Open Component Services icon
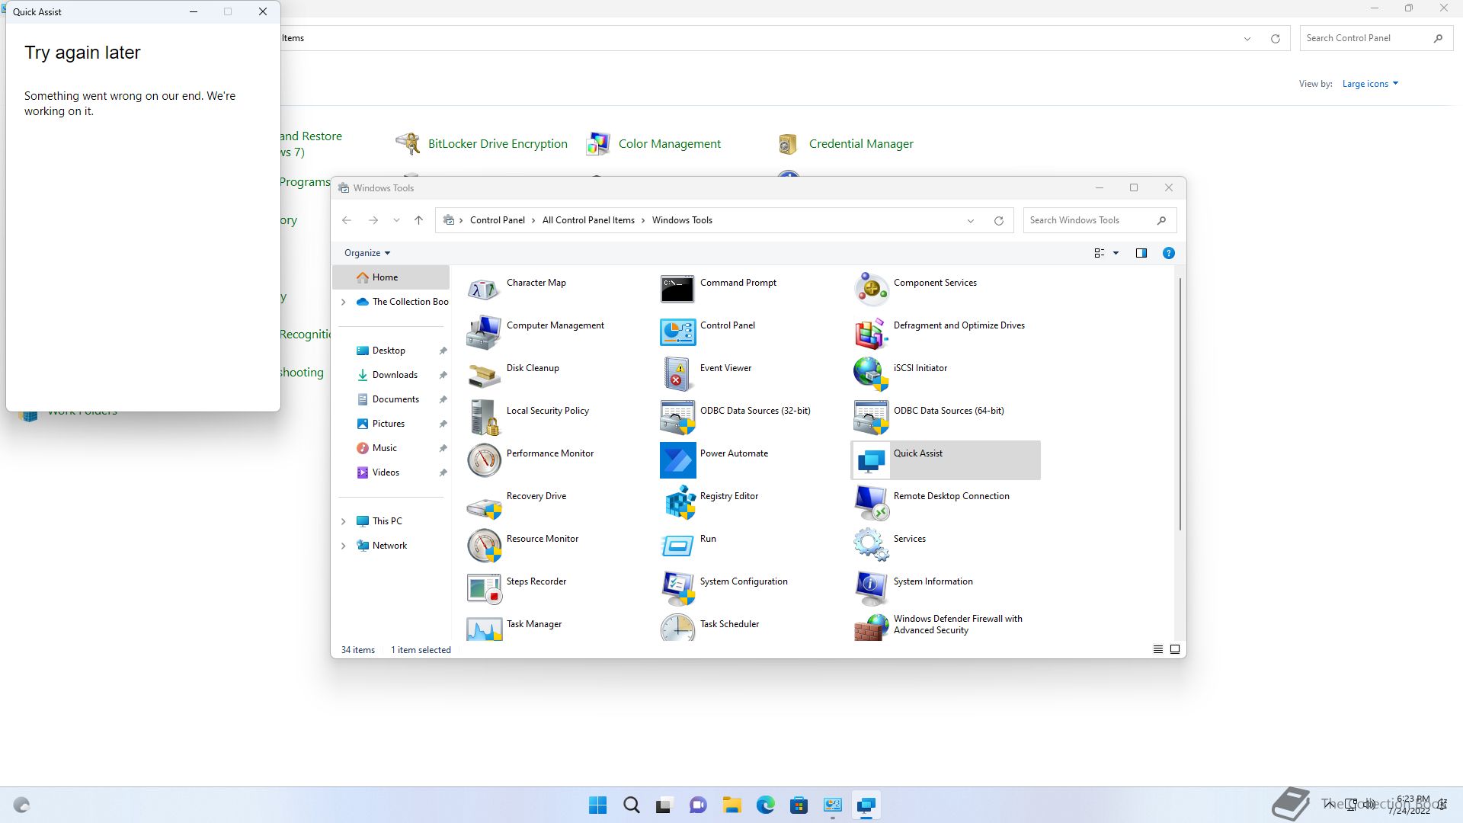The width and height of the screenshot is (1463, 823). pos(871,290)
